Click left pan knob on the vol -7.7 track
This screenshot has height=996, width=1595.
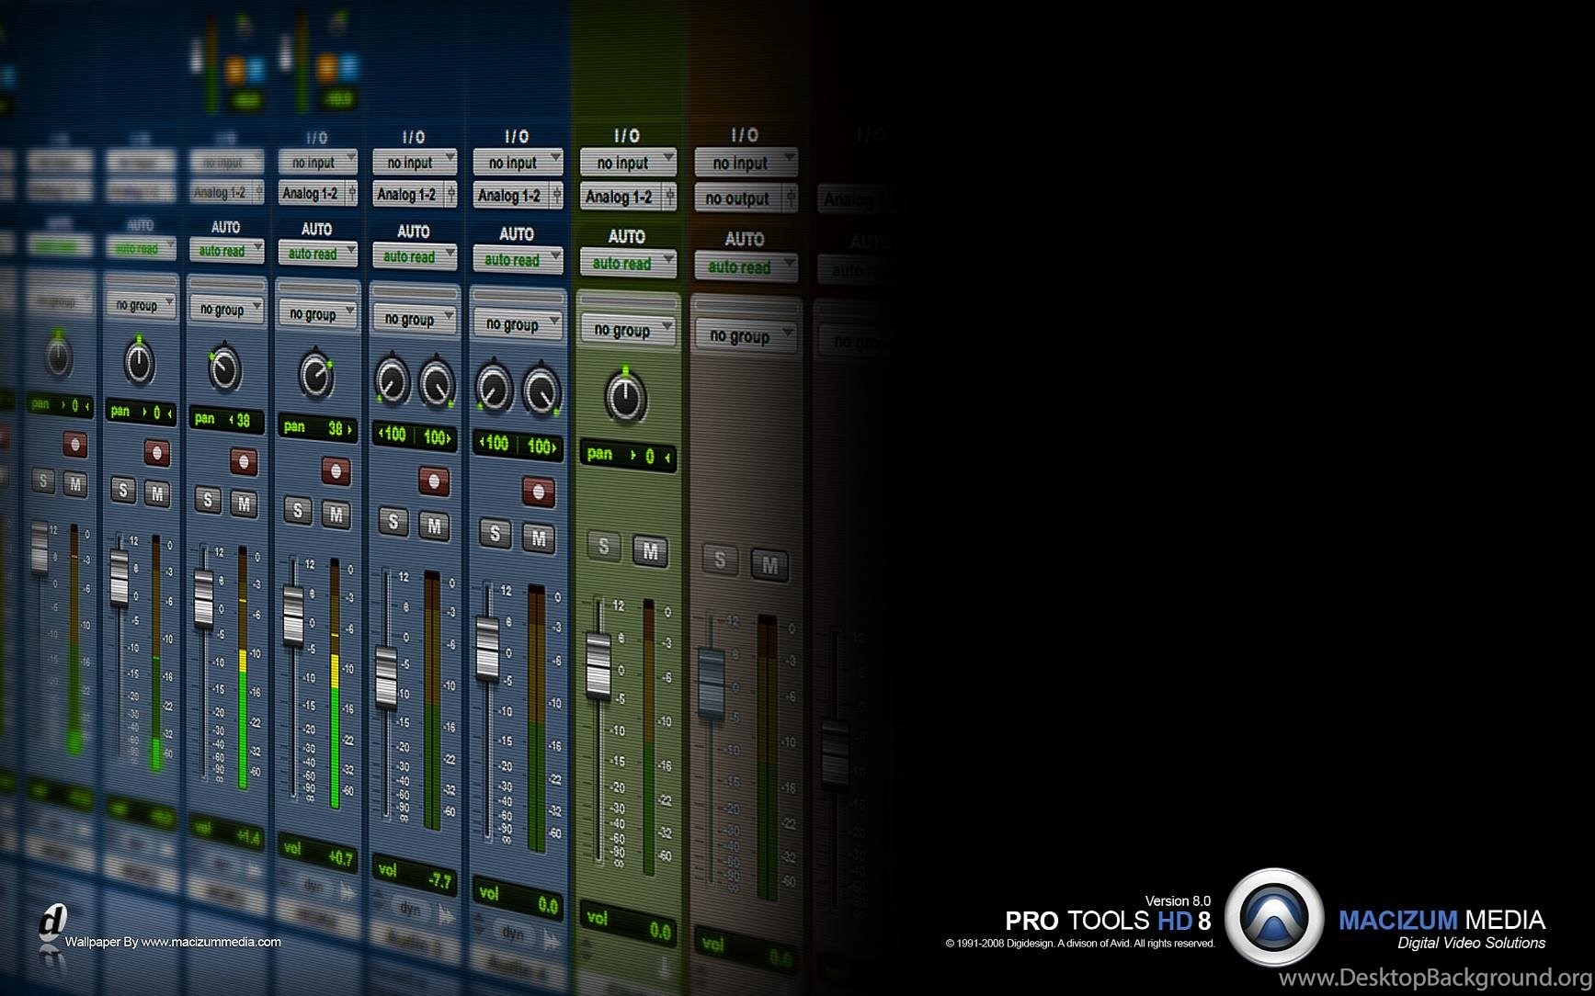tap(392, 382)
